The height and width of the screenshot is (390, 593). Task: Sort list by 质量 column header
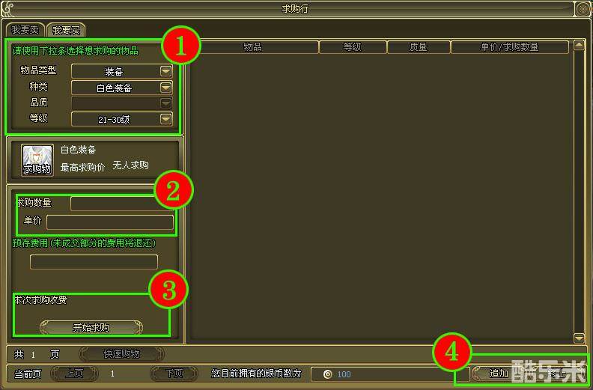(418, 47)
